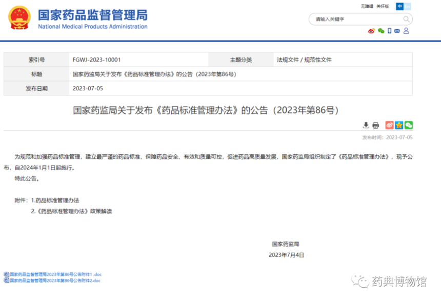Open the Weibo icon below the search box
The width and height of the screenshot is (441, 301).
point(371,31)
